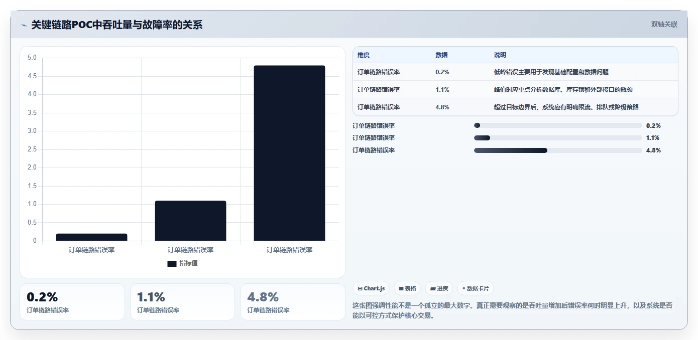Screen dimensions: 698x340
Task: Click the 维度 column header
Action: [364, 55]
